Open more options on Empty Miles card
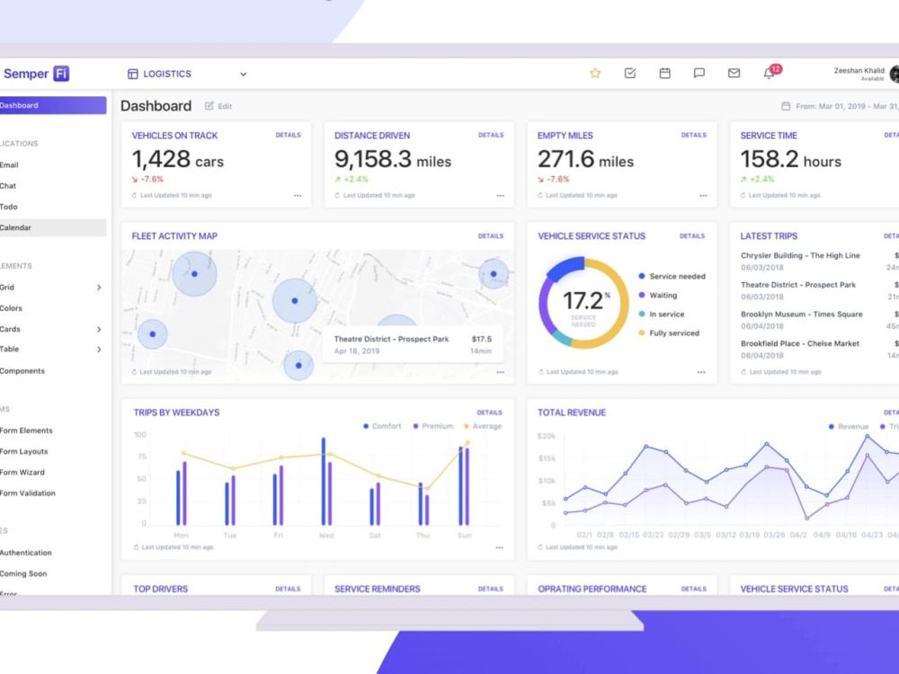Screen dimensions: 899x674 point(703,195)
